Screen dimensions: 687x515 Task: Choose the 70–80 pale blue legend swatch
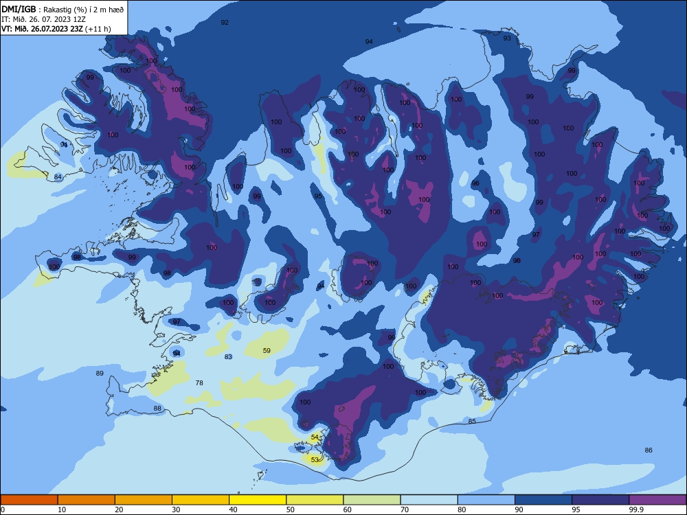coord(429,500)
